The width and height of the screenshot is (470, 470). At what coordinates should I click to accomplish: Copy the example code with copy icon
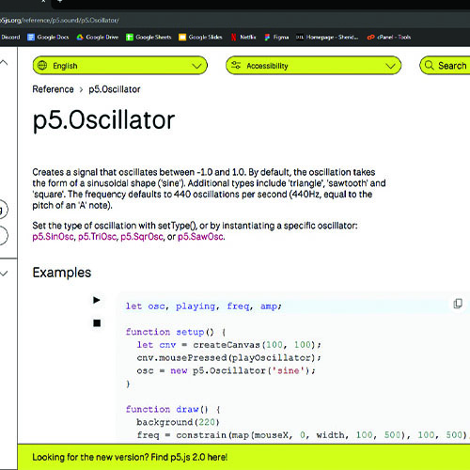458,304
